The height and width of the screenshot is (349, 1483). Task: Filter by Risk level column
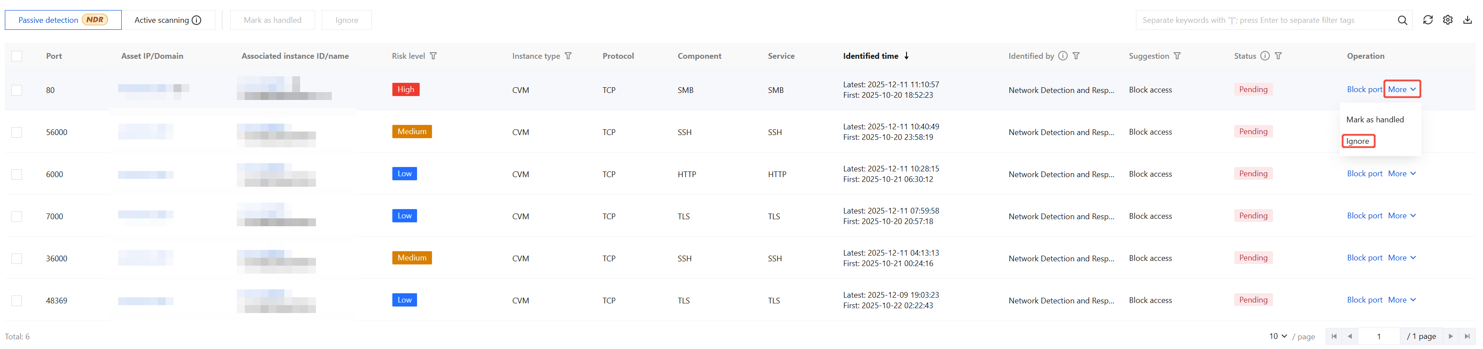[x=434, y=56]
